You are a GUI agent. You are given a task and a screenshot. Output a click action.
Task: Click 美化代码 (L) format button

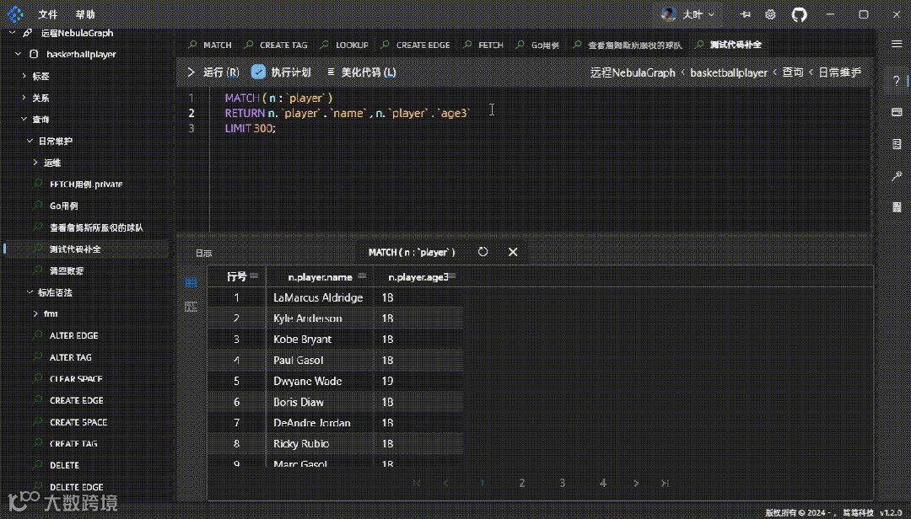click(x=362, y=72)
